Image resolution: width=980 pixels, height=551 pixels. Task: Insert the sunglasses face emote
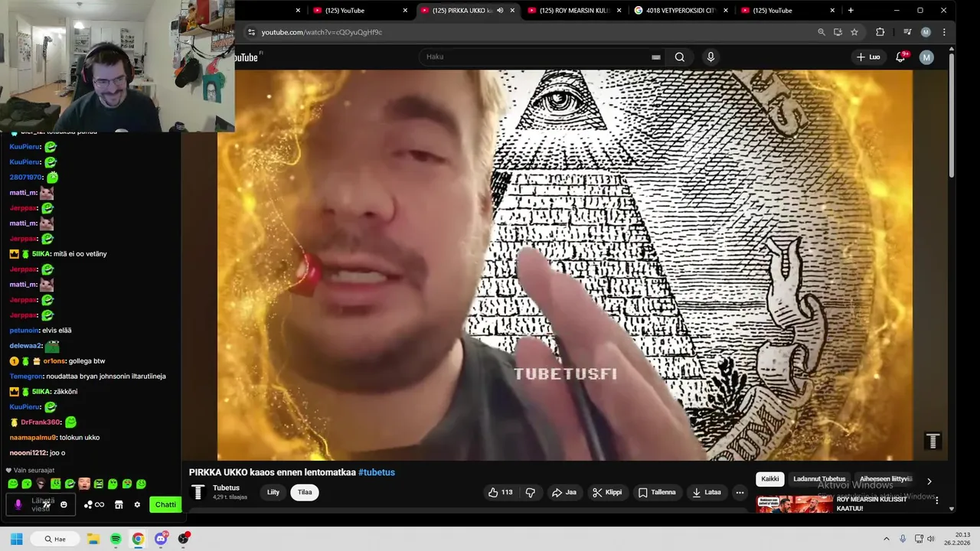pyautogui.click(x=41, y=484)
